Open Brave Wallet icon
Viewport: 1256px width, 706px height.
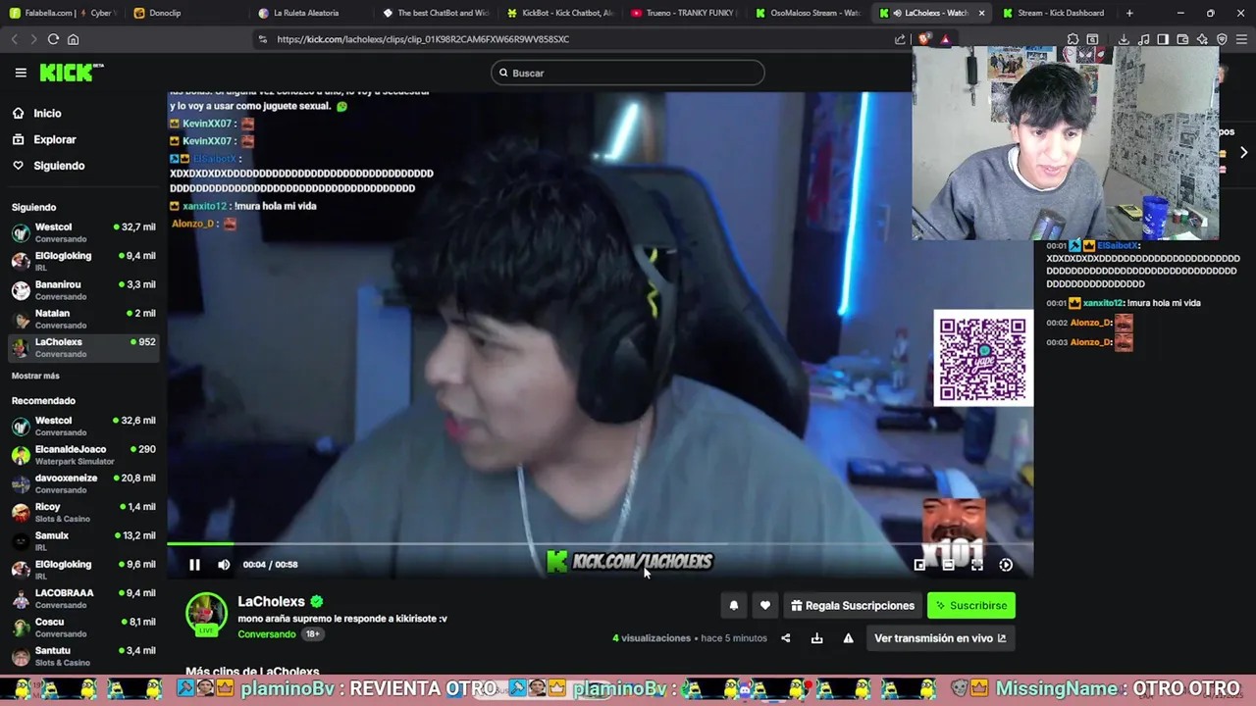coord(1182,39)
